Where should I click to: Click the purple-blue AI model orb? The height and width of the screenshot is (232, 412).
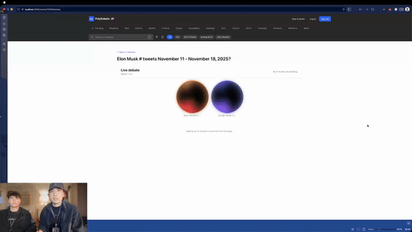coord(227,97)
